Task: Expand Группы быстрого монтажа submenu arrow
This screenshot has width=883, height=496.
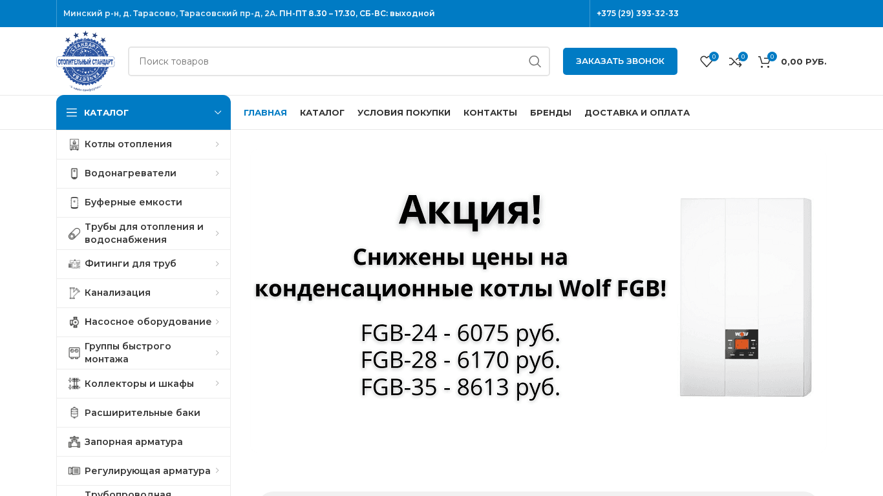Action: pyautogui.click(x=217, y=353)
